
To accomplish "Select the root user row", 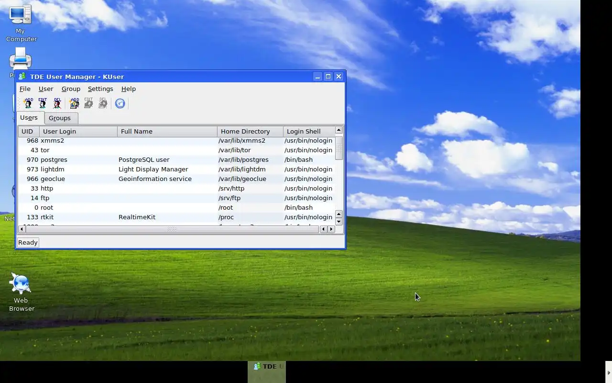I will point(176,208).
